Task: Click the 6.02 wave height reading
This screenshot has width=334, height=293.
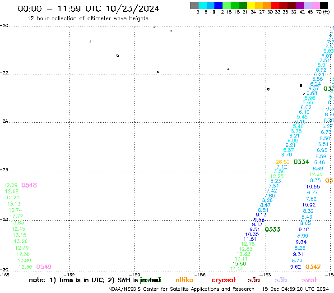Action: pos(306,108)
